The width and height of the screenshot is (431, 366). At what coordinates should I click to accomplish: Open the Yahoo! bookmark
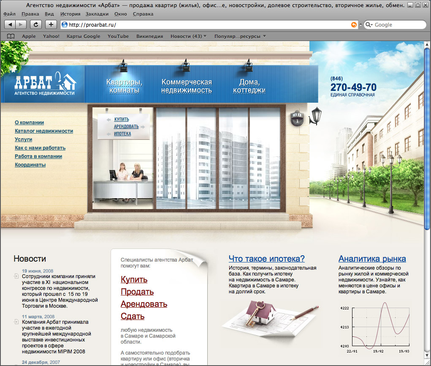tap(51, 36)
